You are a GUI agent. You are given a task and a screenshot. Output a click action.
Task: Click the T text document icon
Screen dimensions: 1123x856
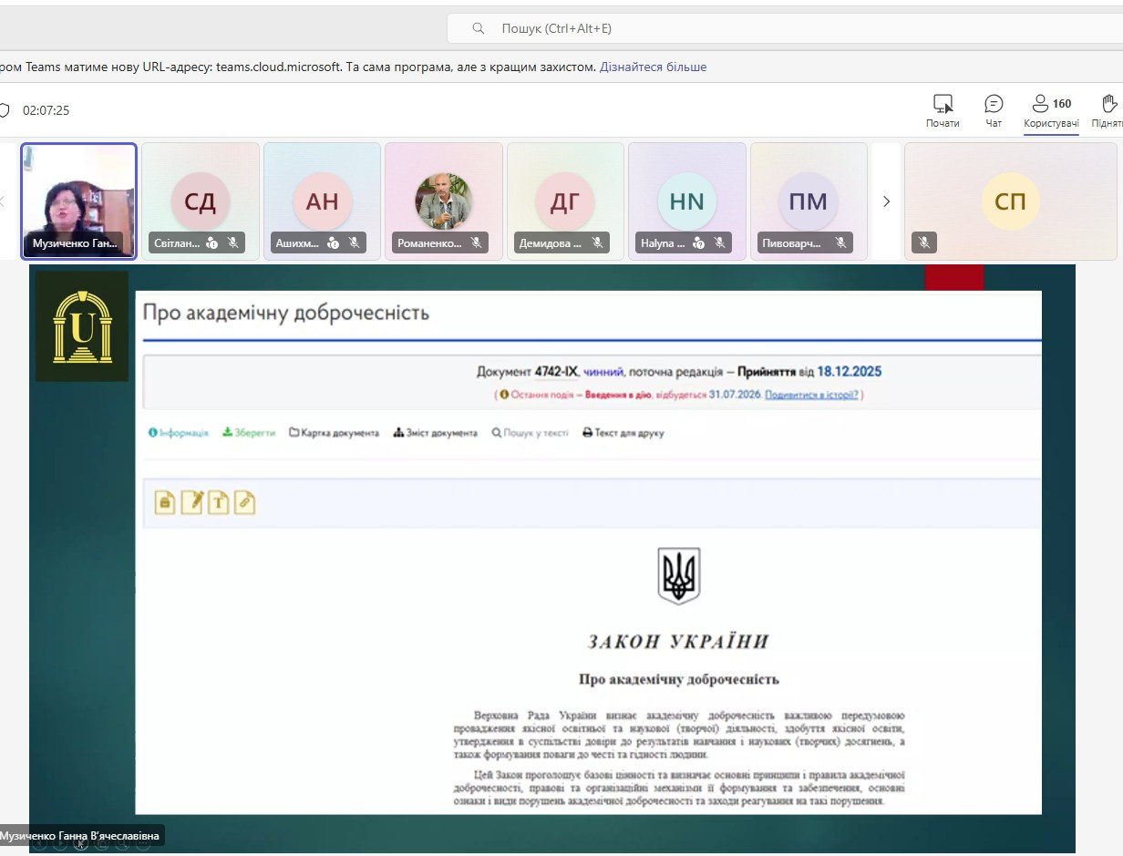click(218, 502)
